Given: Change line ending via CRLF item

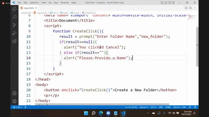Looking at the screenshot, I should click(161, 107).
